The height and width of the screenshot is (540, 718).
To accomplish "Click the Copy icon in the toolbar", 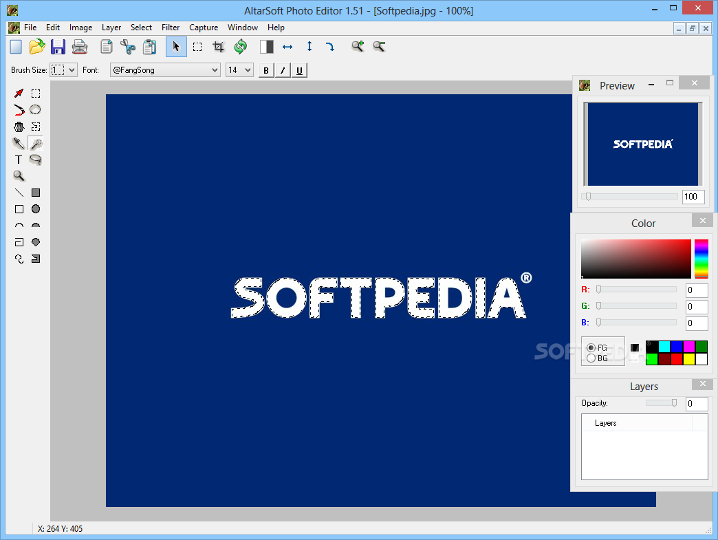I will 106,47.
